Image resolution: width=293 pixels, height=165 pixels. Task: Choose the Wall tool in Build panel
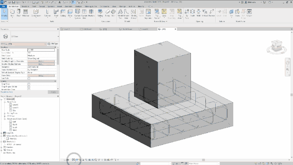(x=12, y=13)
